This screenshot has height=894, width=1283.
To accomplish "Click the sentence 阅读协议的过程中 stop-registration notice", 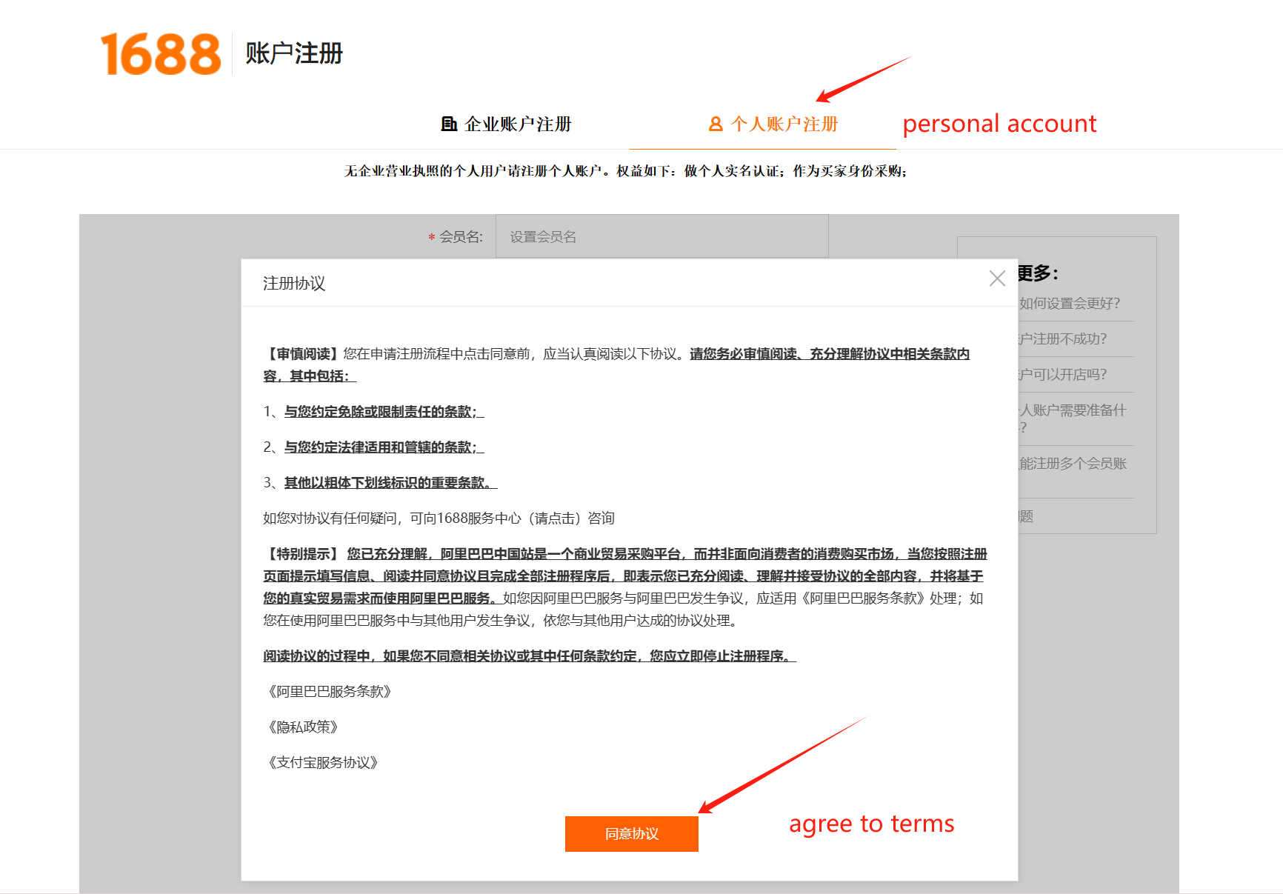I will [x=530, y=656].
